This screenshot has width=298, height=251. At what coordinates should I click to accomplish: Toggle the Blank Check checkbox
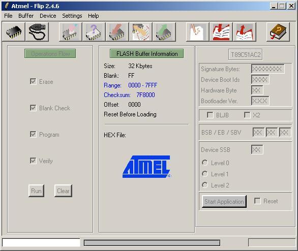[x=33, y=108]
